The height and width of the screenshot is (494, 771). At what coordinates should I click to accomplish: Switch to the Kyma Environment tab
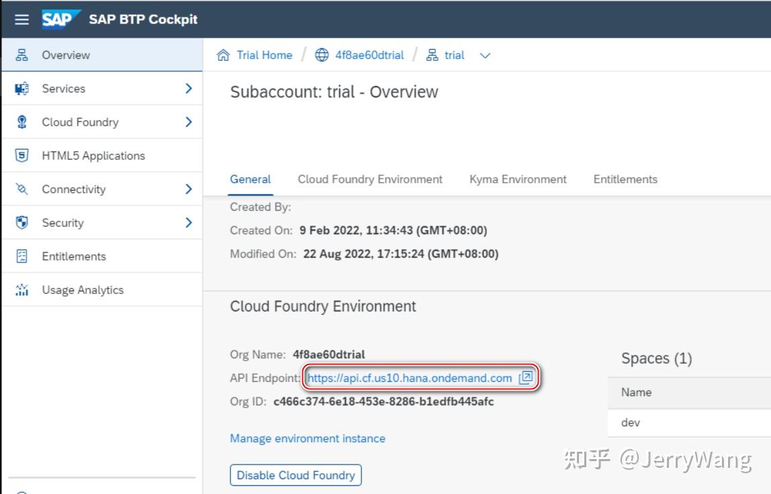pyautogui.click(x=517, y=179)
